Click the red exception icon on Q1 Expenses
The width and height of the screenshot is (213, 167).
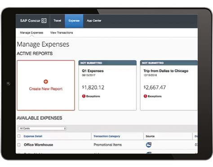(x=84, y=96)
